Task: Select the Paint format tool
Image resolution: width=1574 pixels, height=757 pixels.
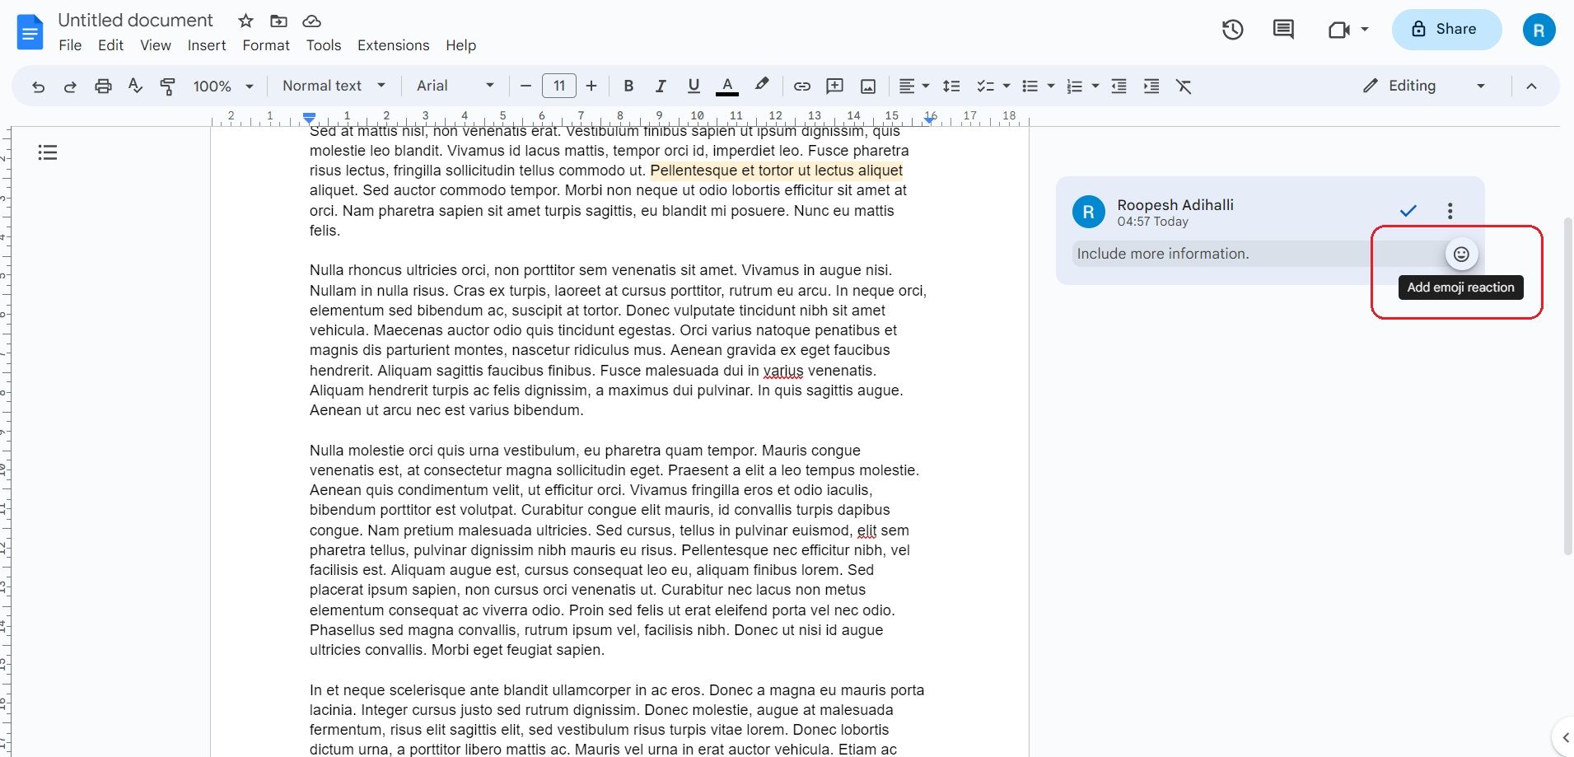Action: (167, 86)
